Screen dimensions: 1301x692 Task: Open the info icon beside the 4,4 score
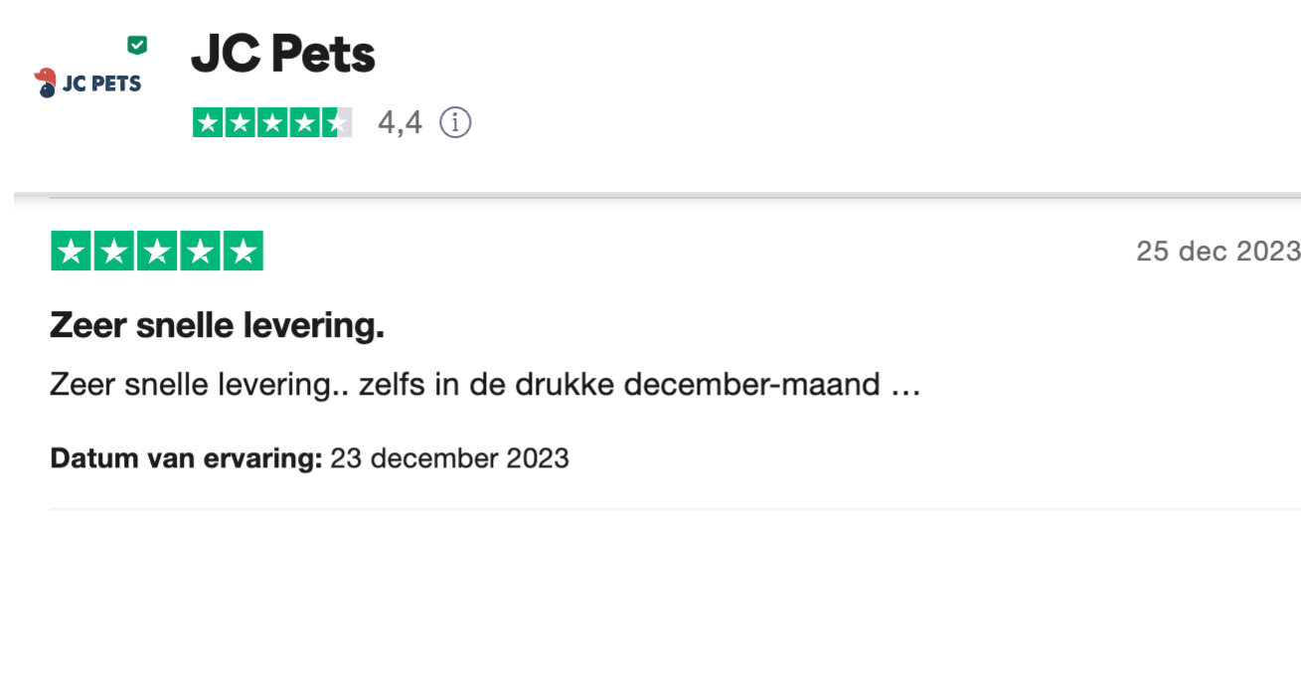click(x=455, y=123)
